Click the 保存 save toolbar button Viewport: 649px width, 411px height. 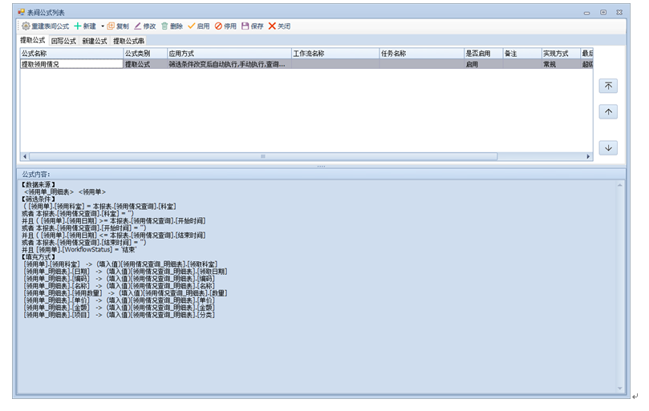252,26
